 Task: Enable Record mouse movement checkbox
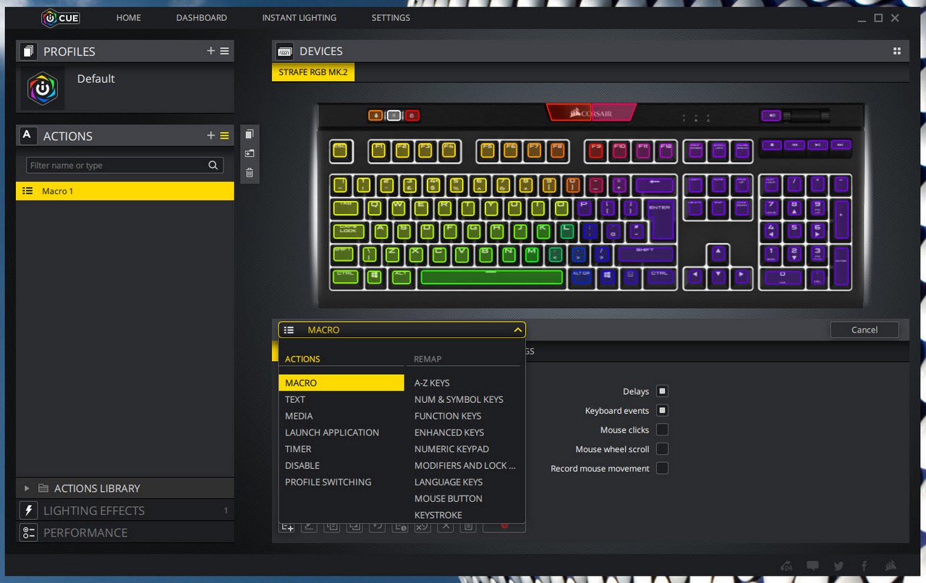662,468
